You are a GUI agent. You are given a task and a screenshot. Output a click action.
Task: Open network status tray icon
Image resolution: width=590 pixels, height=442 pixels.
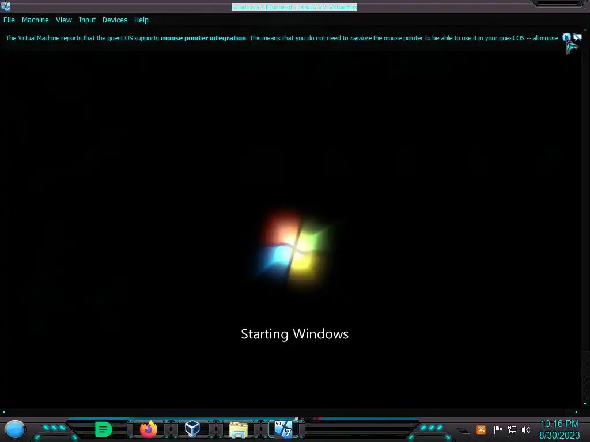512,429
